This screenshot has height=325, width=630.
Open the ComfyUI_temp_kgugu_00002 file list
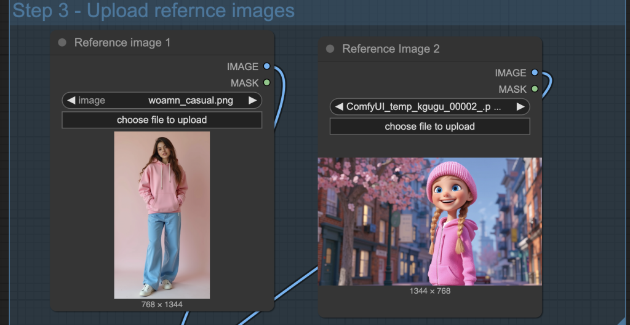click(x=423, y=106)
